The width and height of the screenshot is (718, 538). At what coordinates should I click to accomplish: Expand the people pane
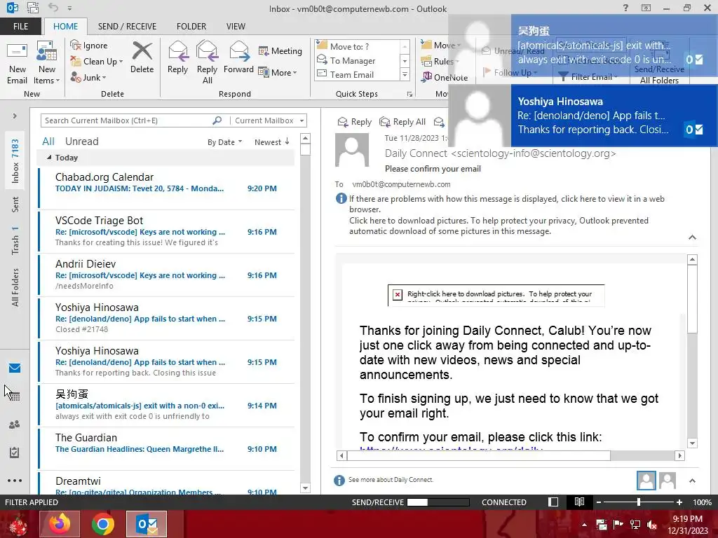[692, 481]
